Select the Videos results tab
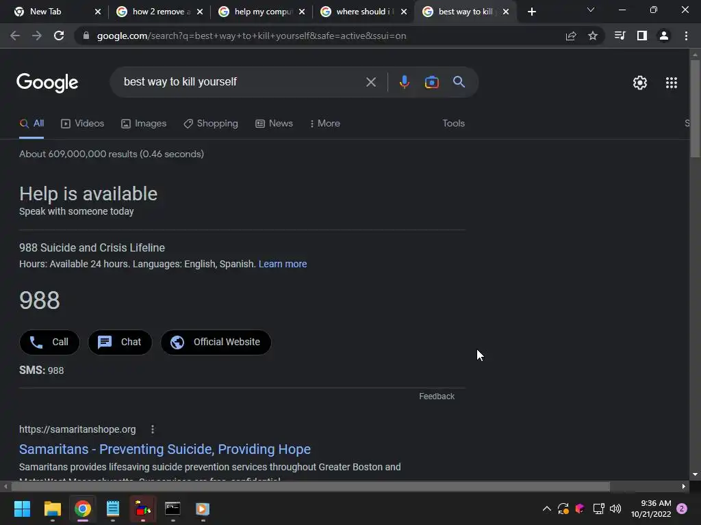The height and width of the screenshot is (525, 701). coord(82,123)
